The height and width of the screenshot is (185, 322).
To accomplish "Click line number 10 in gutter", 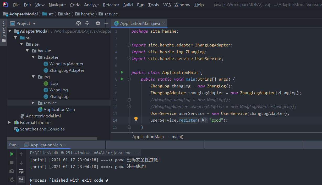I will (x=115, y=93).
